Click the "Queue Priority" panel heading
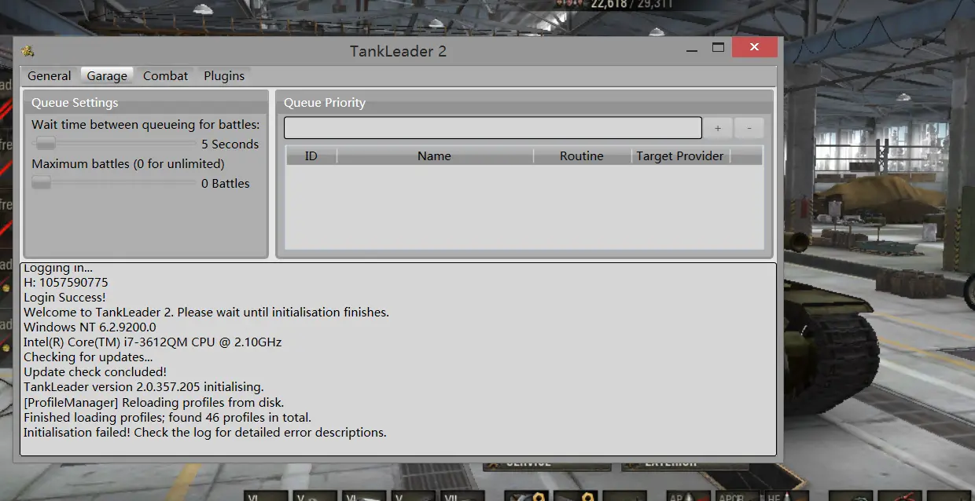This screenshot has height=501, width=975. (x=325, y=103)
